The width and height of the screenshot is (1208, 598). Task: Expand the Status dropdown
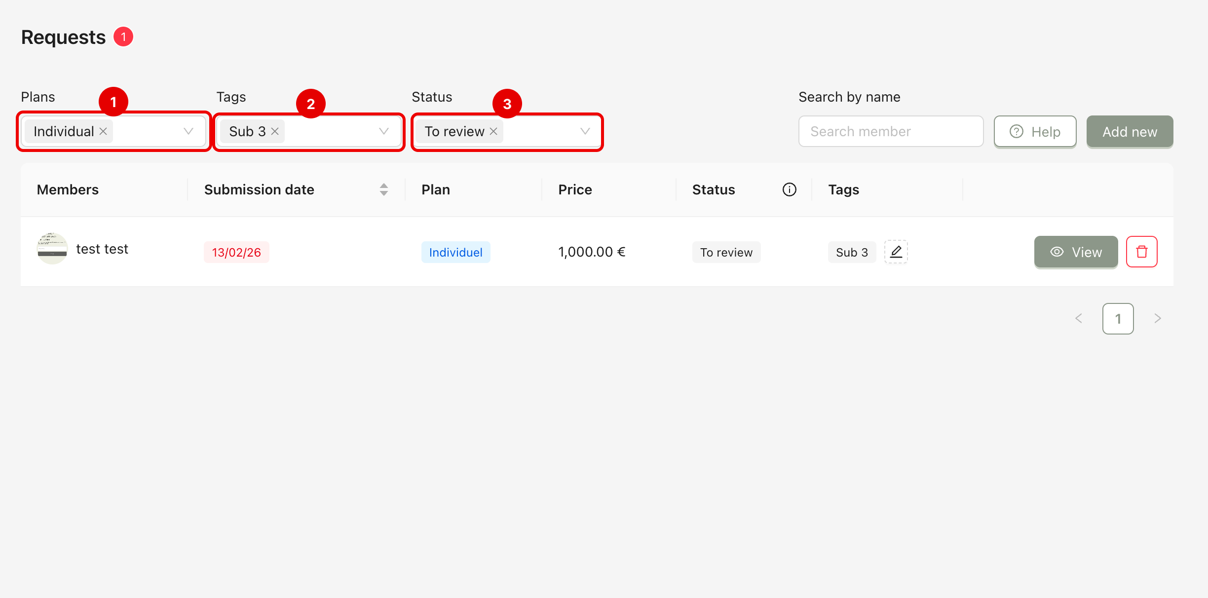585,131
